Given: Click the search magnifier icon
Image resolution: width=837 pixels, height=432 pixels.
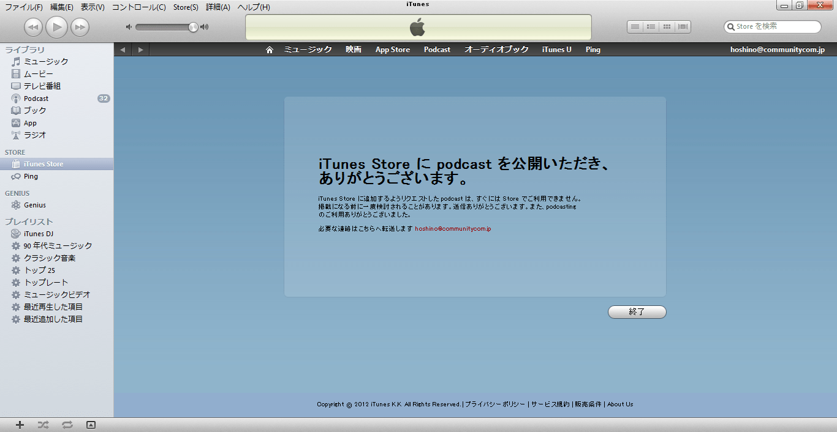Looking at the screenshot, I should click(730, 27).
